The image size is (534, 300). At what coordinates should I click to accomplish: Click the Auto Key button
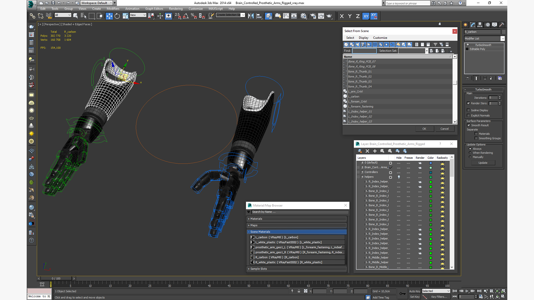pyautogui.click(x=414, y=291)
